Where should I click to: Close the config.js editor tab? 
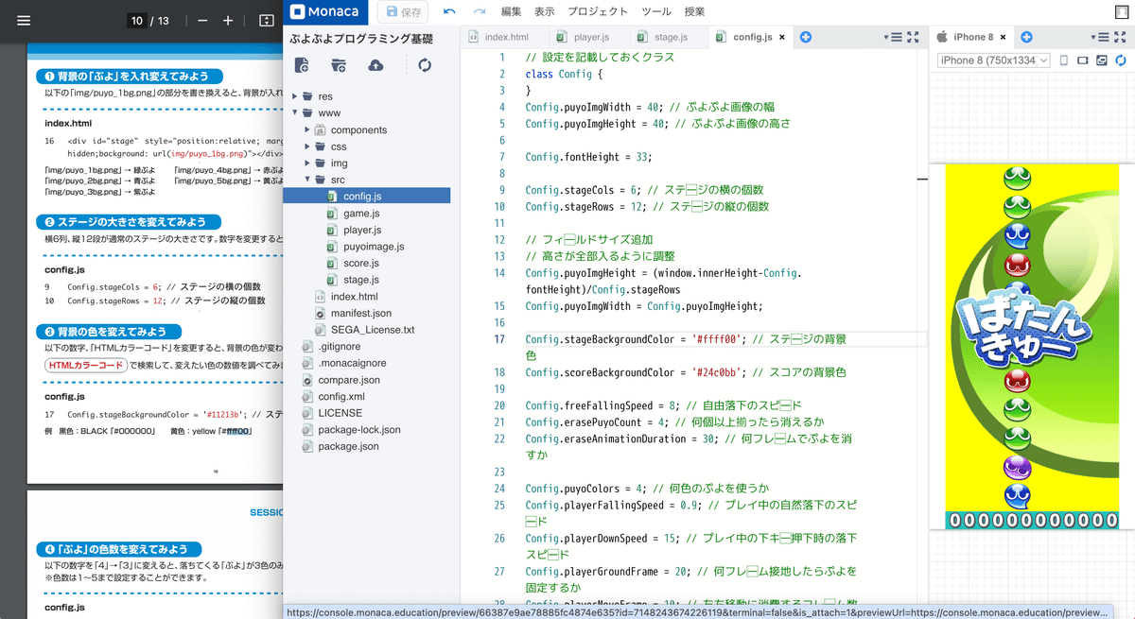click(782, 38)
